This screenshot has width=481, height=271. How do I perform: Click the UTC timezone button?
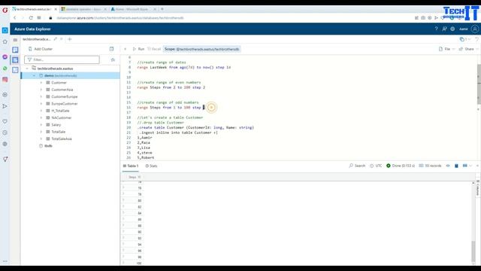tap(376, 166)
